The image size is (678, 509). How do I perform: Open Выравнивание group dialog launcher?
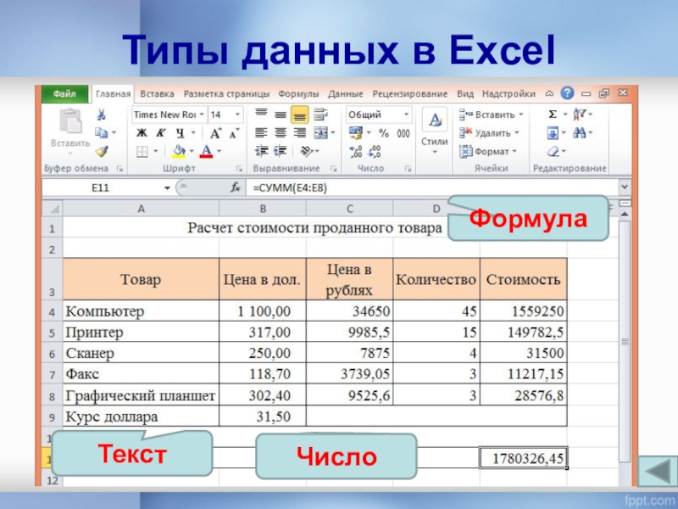click(333, 169)
